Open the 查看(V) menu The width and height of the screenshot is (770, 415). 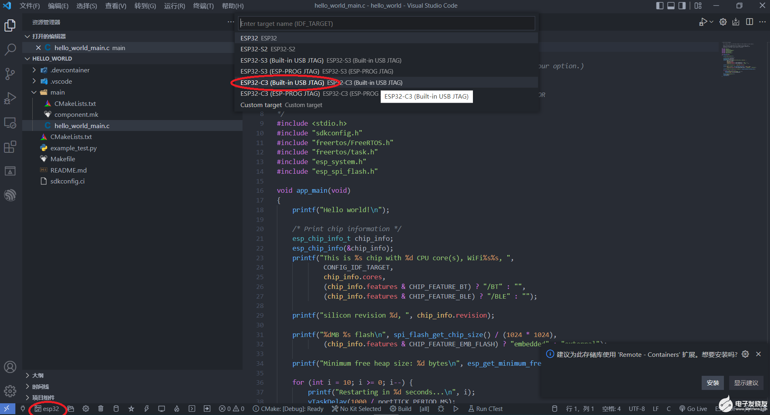click(x=116, y=6)
